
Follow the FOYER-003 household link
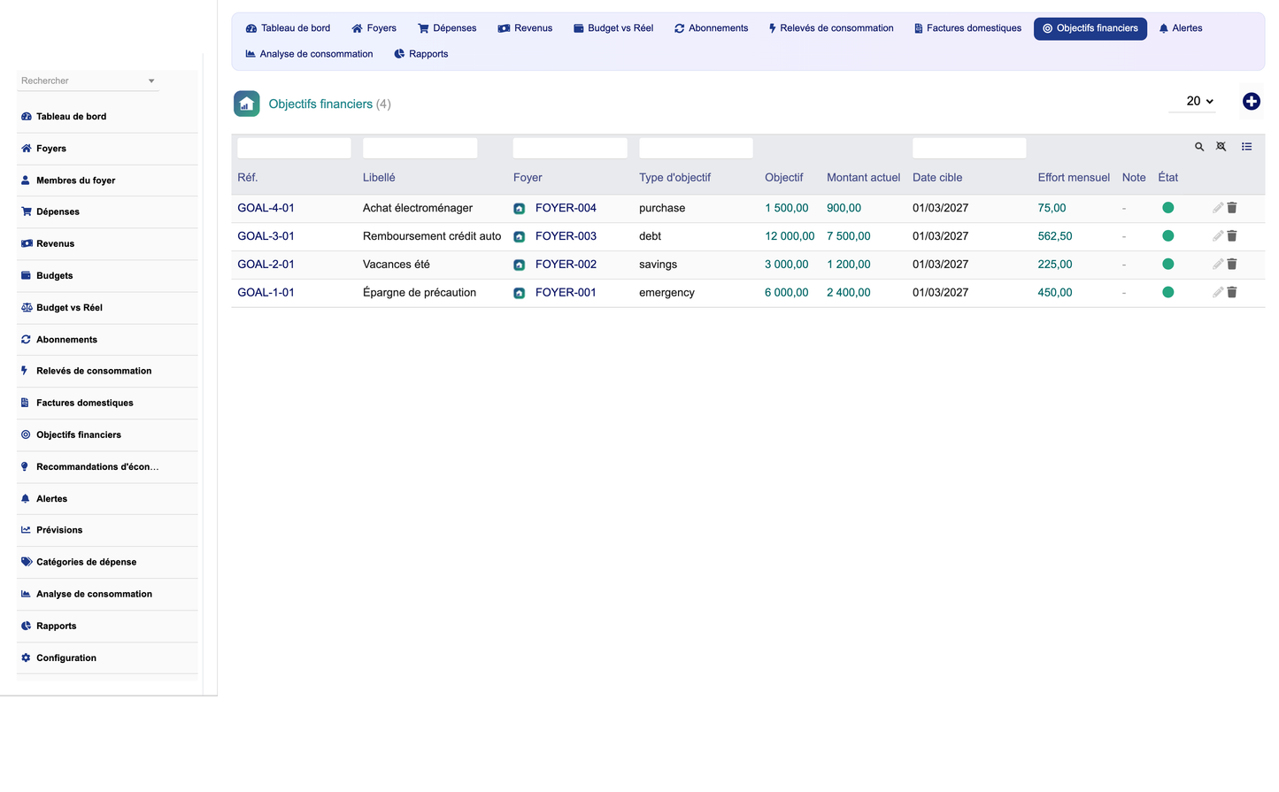(566, 236)
